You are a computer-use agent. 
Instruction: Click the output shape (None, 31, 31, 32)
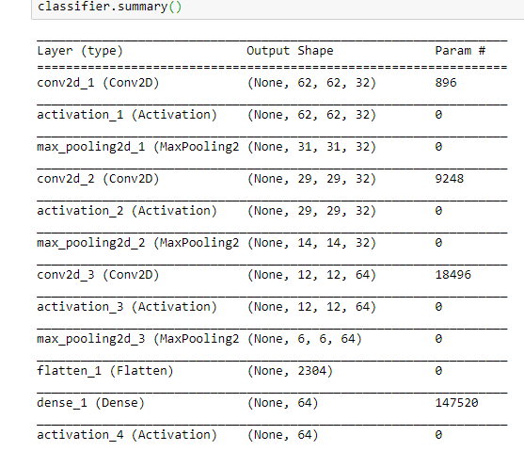[311, 147]
